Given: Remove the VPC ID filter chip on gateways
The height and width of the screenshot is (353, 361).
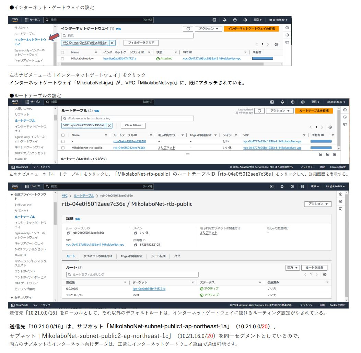Looking at the screenshot, I should (112, 43).
